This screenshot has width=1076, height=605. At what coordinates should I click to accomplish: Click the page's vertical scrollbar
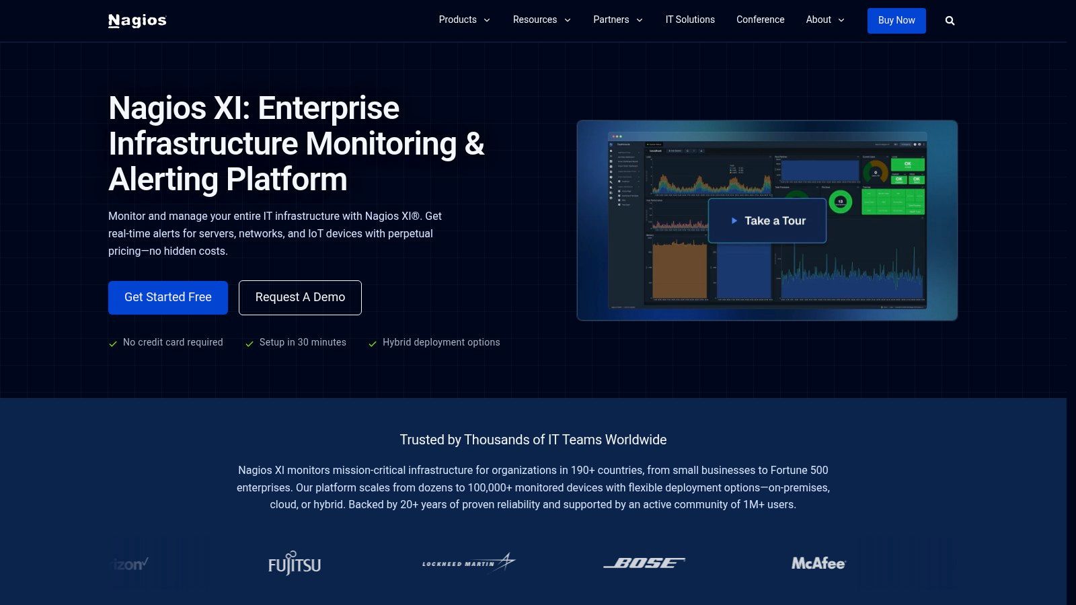click(1071, 302)
